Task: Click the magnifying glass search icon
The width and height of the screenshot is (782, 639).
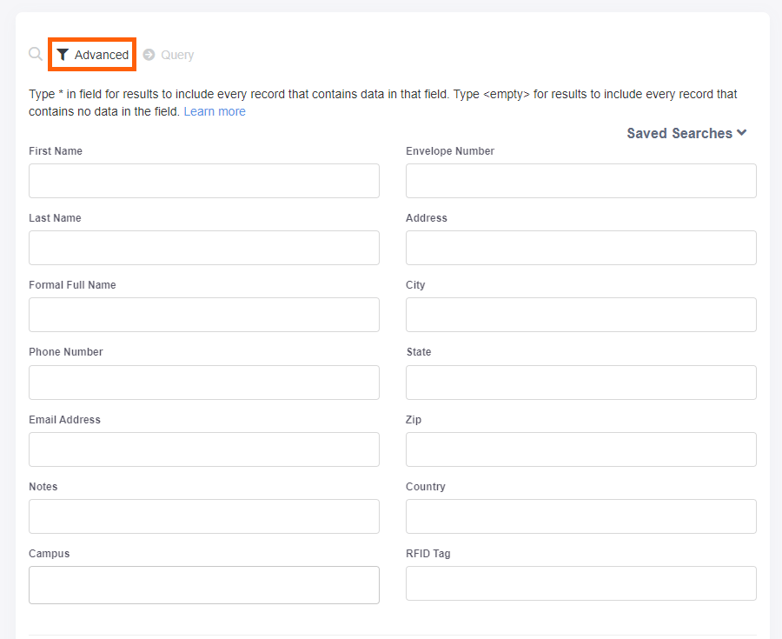Action: (36, 54)
